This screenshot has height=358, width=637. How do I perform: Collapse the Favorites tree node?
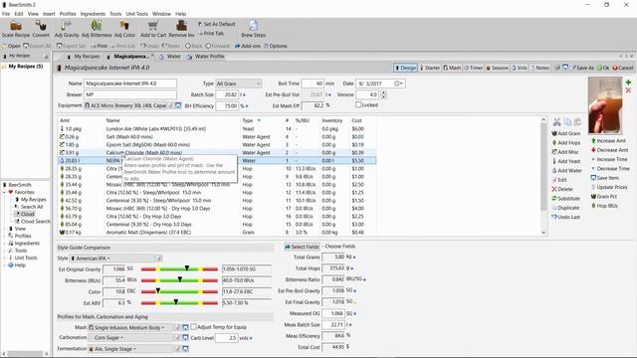point(4,192)
